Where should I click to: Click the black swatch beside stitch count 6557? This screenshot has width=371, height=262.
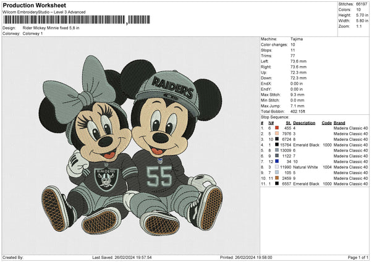tap(277, 184)
